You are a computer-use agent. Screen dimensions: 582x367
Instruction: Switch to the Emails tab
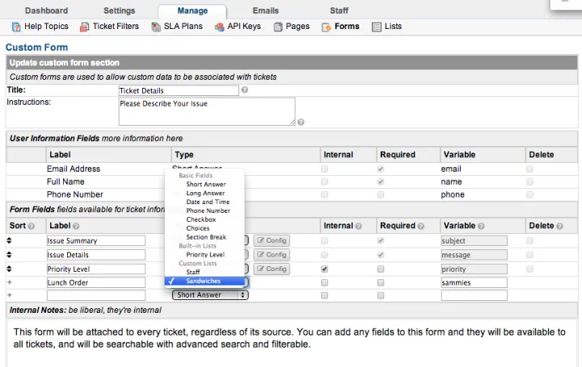pyautogui.click(x=265, y=10)
